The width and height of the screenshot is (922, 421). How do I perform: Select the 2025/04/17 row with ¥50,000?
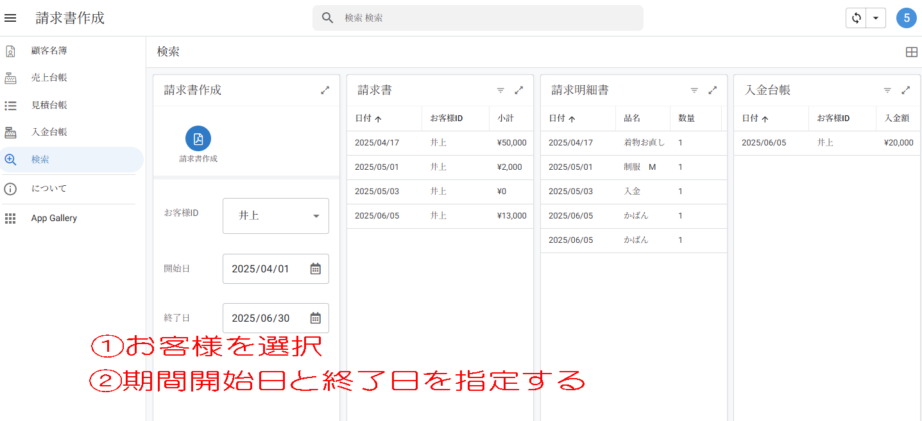[x=440, y=143]
